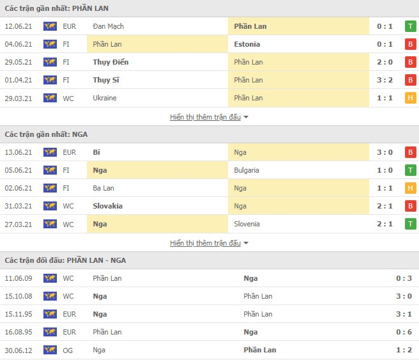This screenshot has width=419, height=362.
Task: Select the 0 : 6 score on 16.08.95
Action: tap(404, 332)
